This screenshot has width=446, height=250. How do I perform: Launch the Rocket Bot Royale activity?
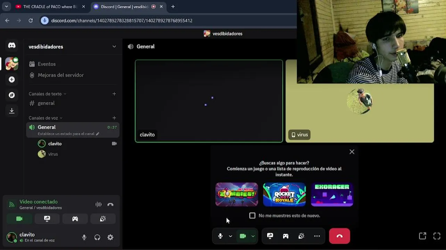click(x=284, y=194)
